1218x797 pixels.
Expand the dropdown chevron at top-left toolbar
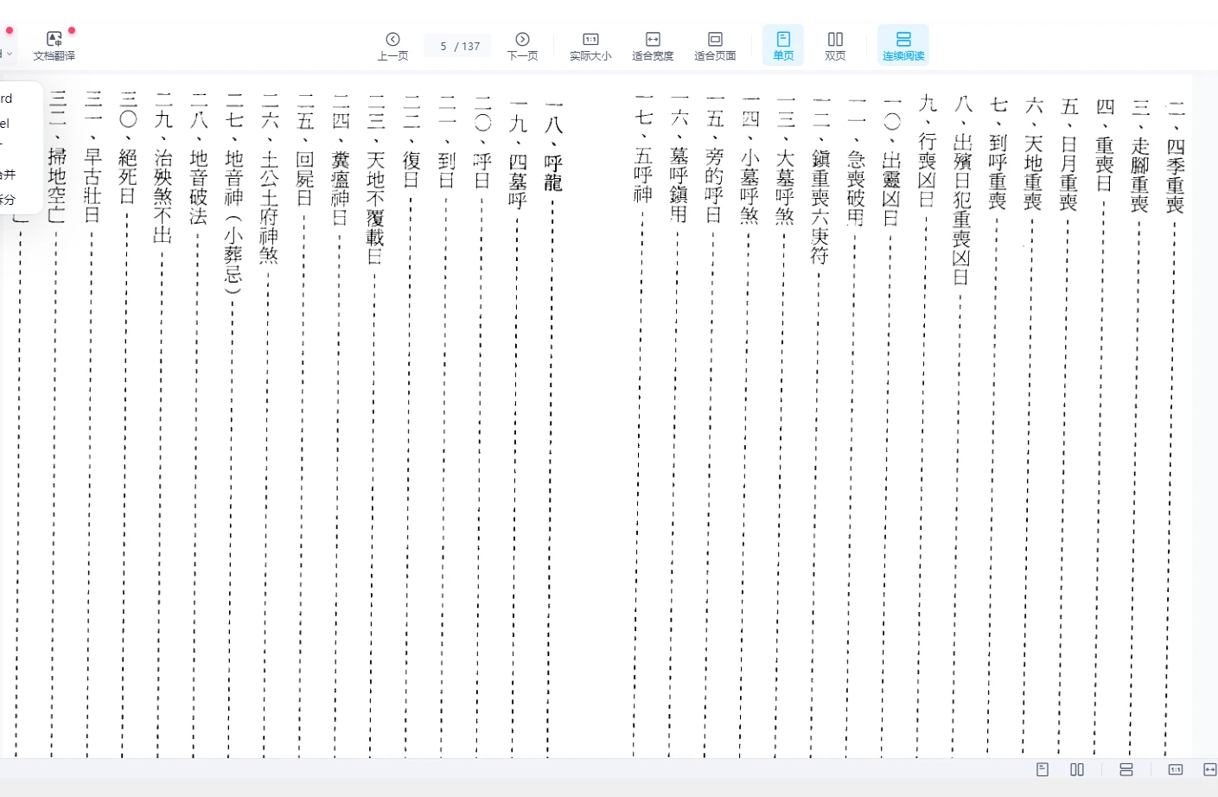[10, 54]
